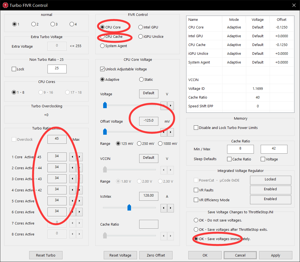Switch voltage mode to Static
This screenshot has width=300, height=262.
click(146, 79)
